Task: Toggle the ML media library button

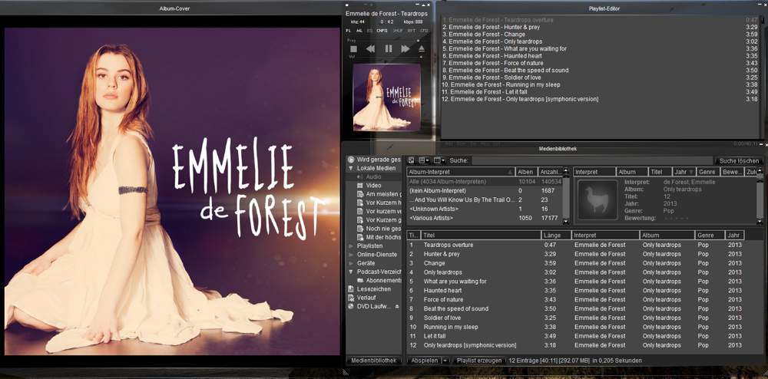Action: [x=359, y=31]
